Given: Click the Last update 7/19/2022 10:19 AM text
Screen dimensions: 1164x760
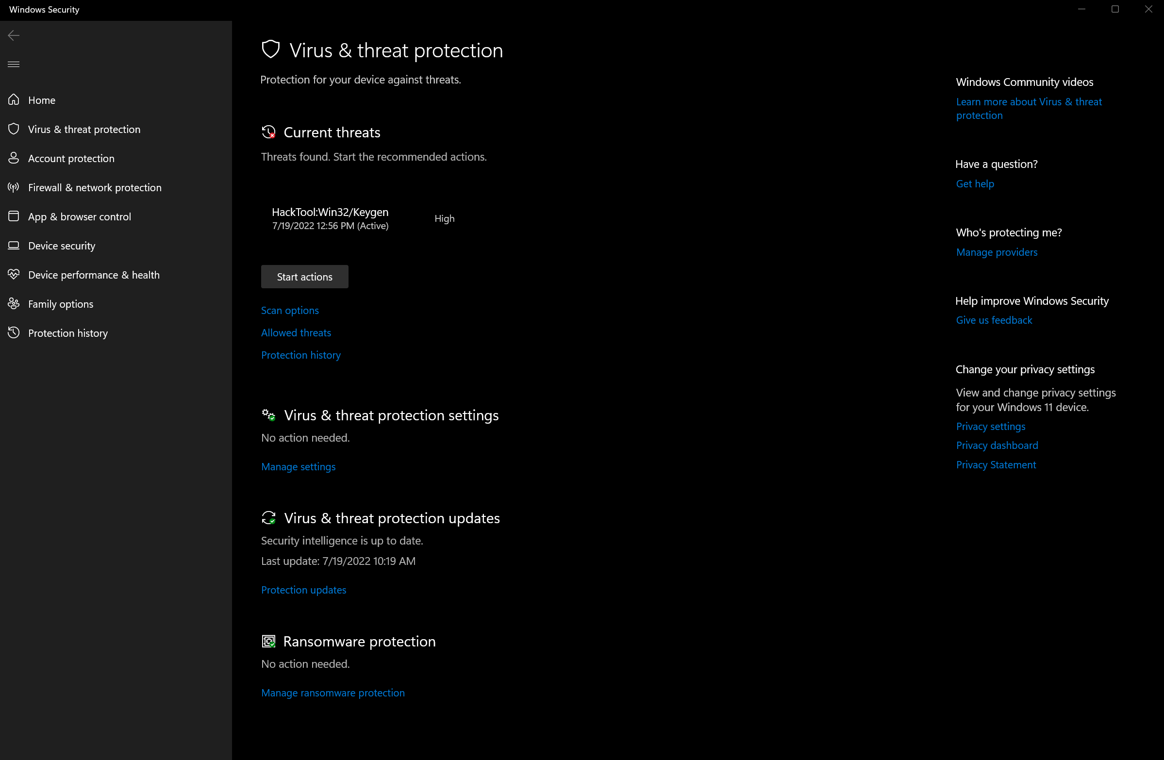Looking at the screenshot, I should point(338,561).
